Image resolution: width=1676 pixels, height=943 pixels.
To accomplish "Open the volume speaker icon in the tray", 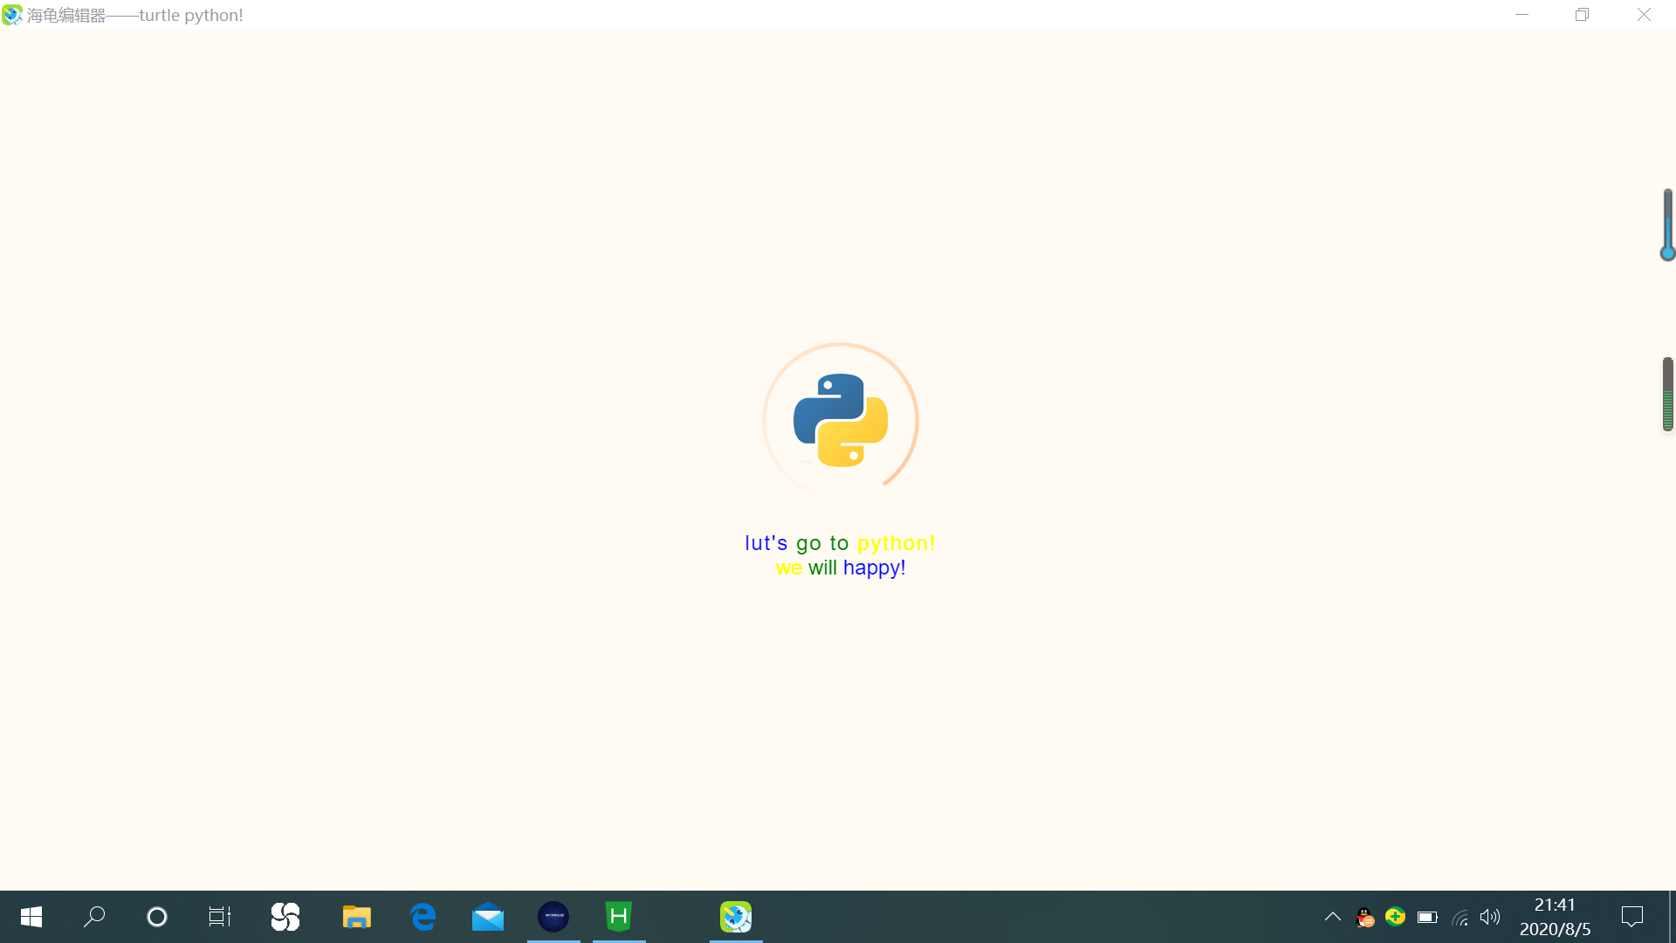I will pyautogui.click(x=1490, y=917).
